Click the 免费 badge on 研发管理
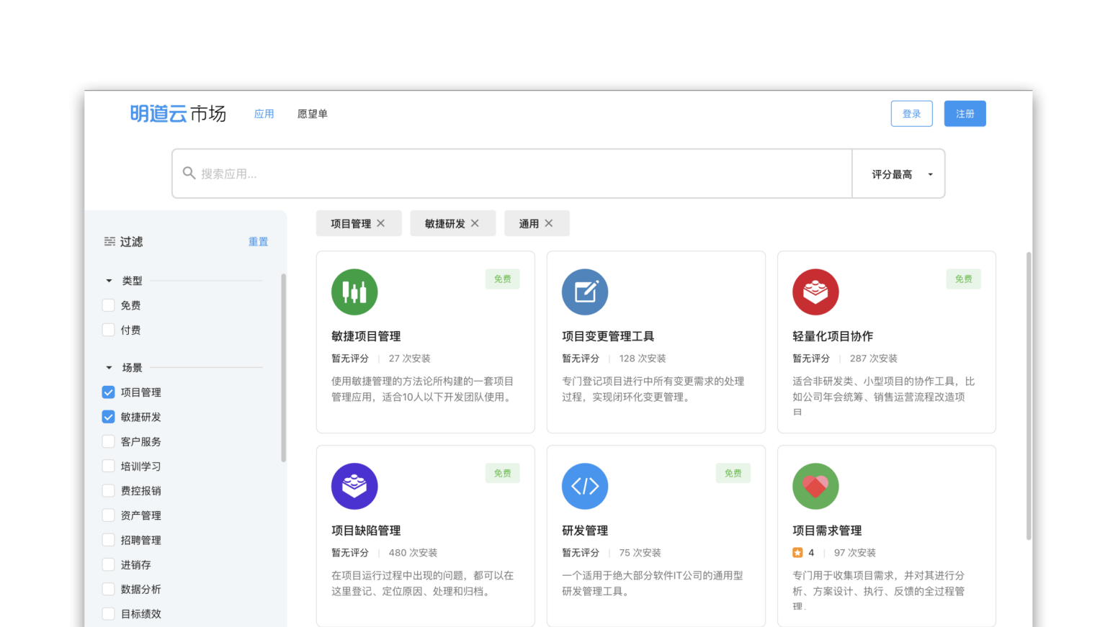 [x=733, y=474]
